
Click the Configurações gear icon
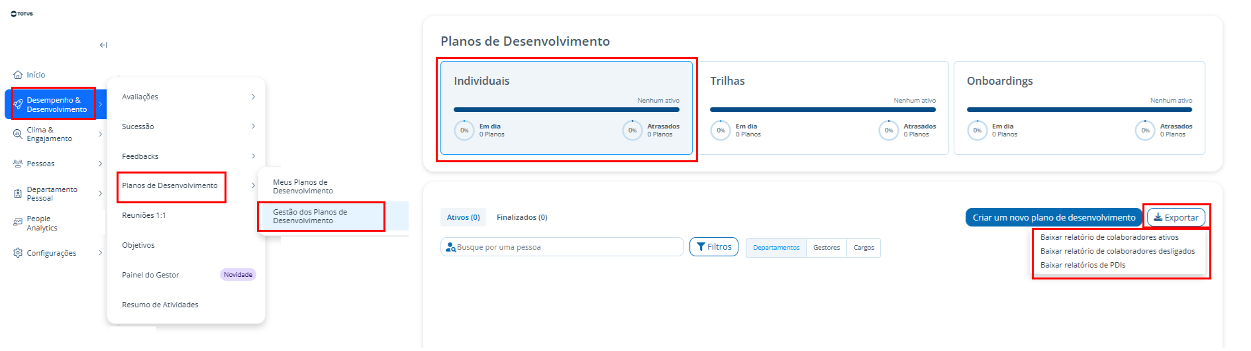pyautogui.click(x=18, y=253)
